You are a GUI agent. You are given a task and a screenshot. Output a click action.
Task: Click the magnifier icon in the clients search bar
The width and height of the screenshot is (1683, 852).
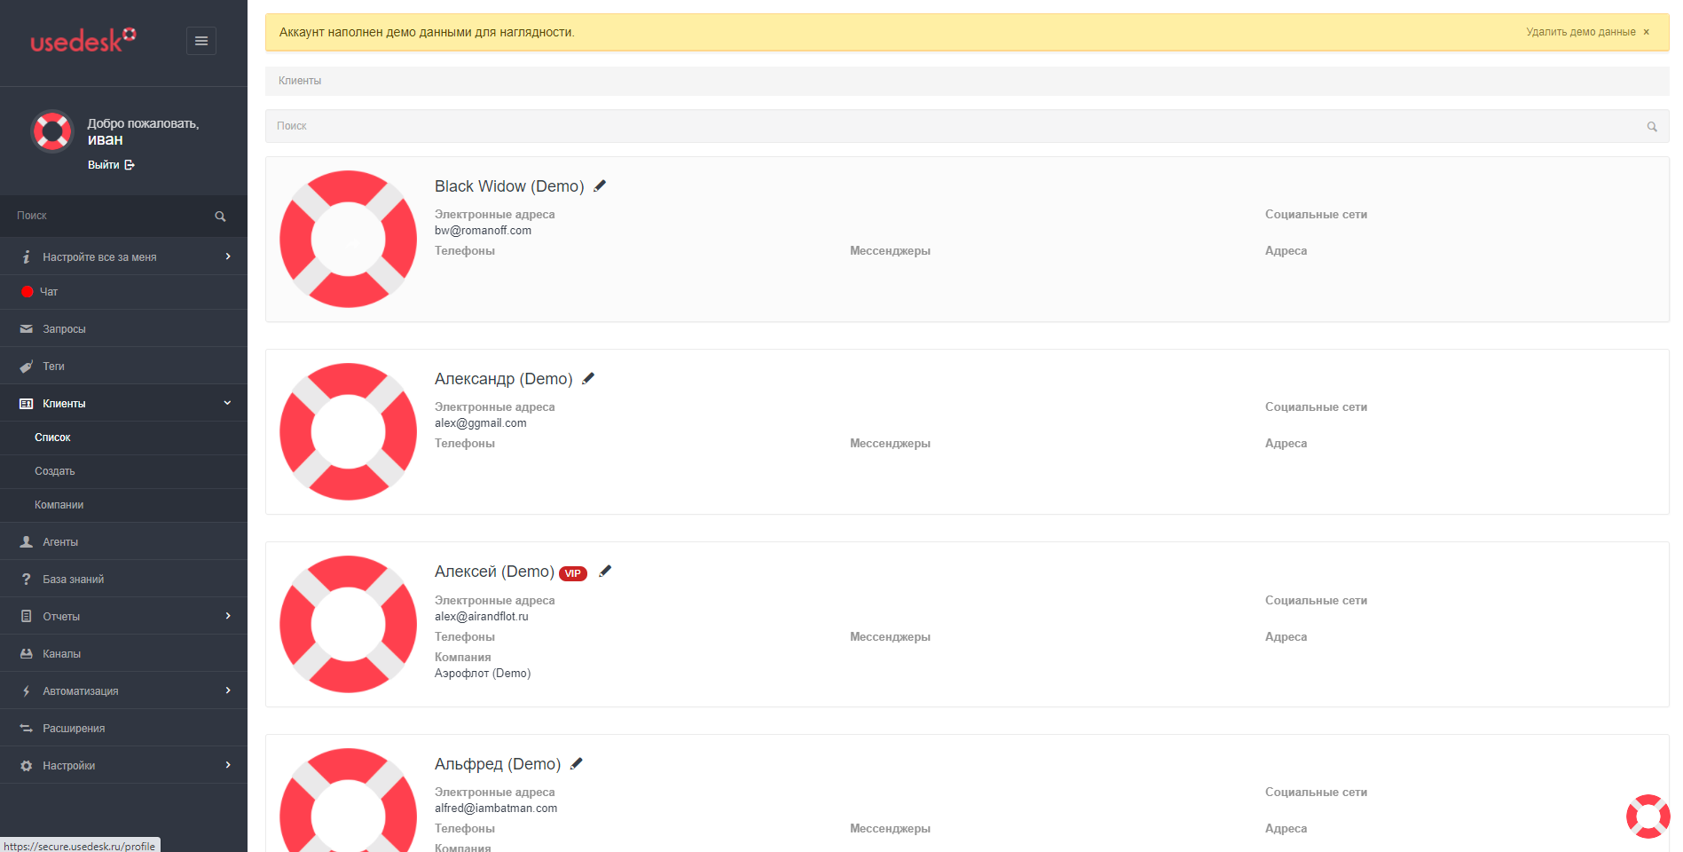(x=1652, y=127)
